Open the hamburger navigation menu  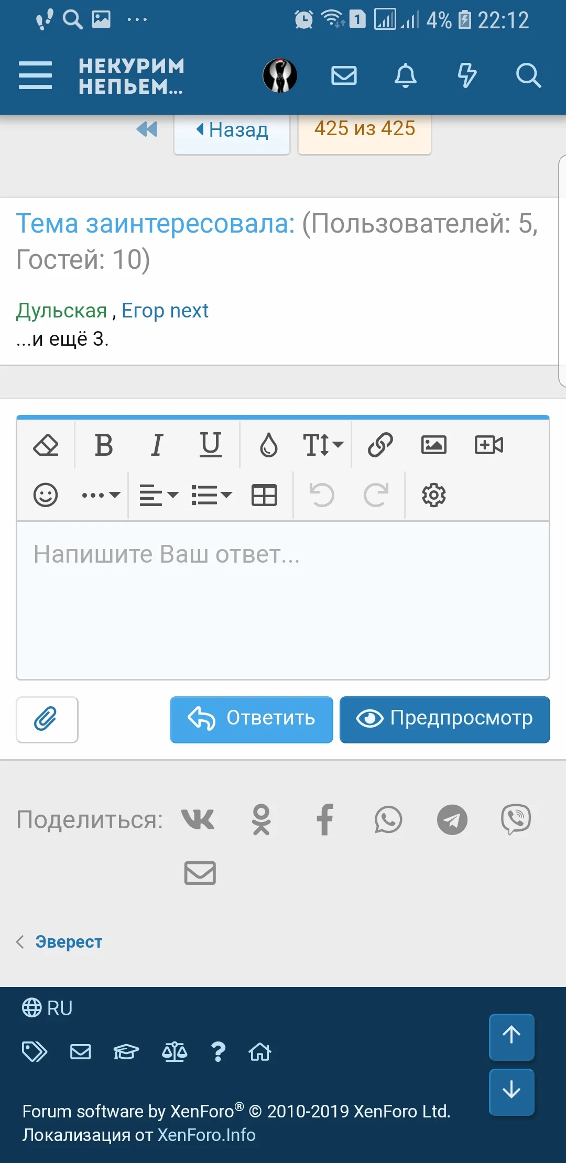(35, 75)
